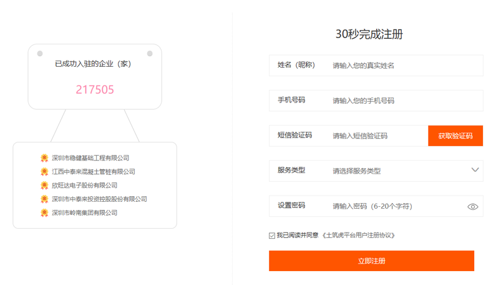496x288 pixels.
Task: Click the medal icon beside 深圳市岭南集团有限公司
Action: pos(44,213)
